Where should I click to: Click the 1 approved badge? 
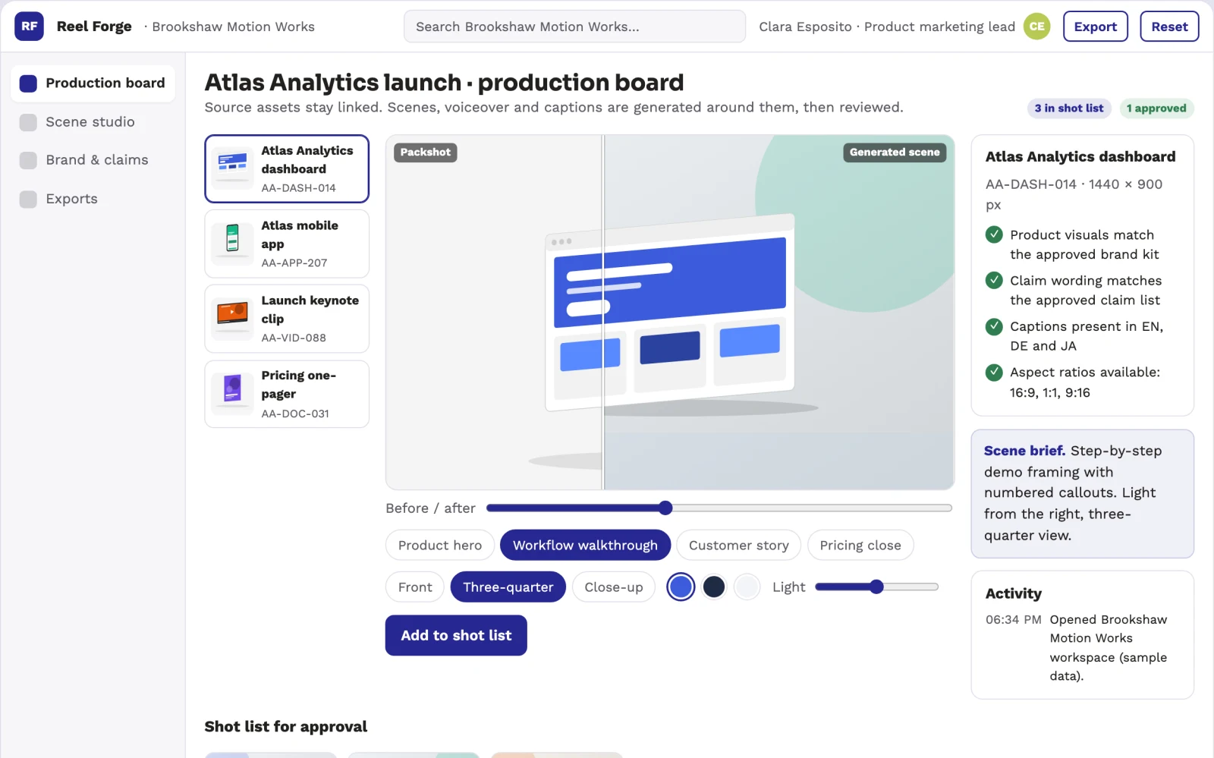1156,109
